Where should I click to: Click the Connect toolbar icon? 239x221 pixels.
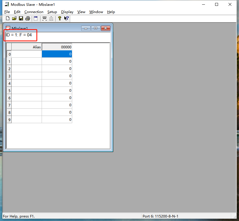(x=45, y=19)
